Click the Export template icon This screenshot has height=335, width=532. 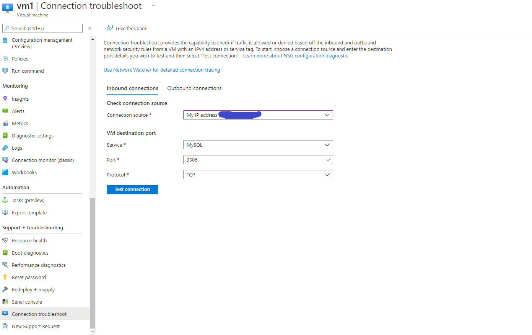tap(5, 212)
